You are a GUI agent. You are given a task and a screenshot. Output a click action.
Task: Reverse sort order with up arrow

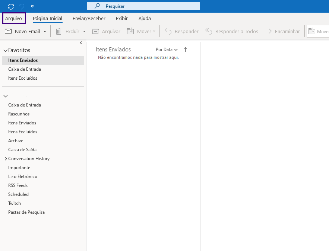[185, 50]
